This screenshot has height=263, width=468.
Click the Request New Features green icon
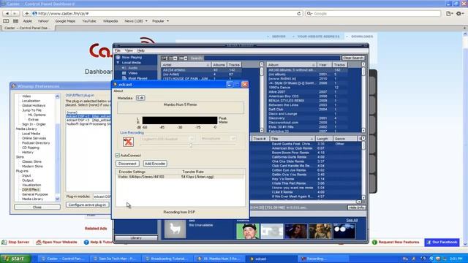pyautogui.click(x=375, y=242)
